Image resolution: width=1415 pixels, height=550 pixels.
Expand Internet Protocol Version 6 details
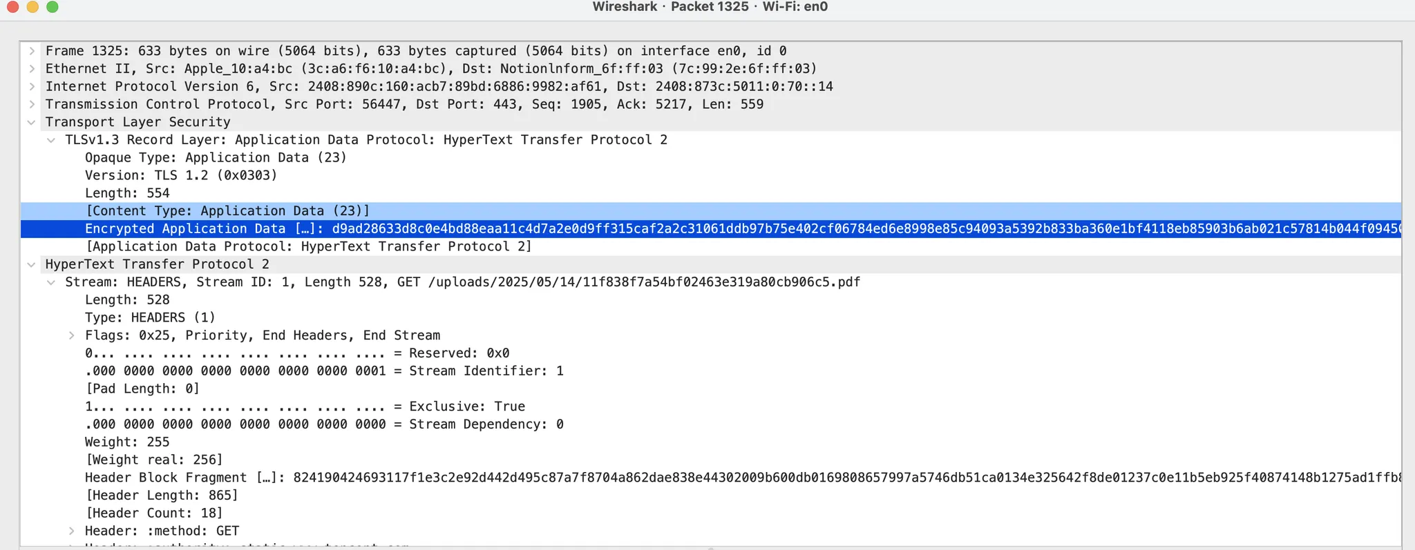pos(32,87)
